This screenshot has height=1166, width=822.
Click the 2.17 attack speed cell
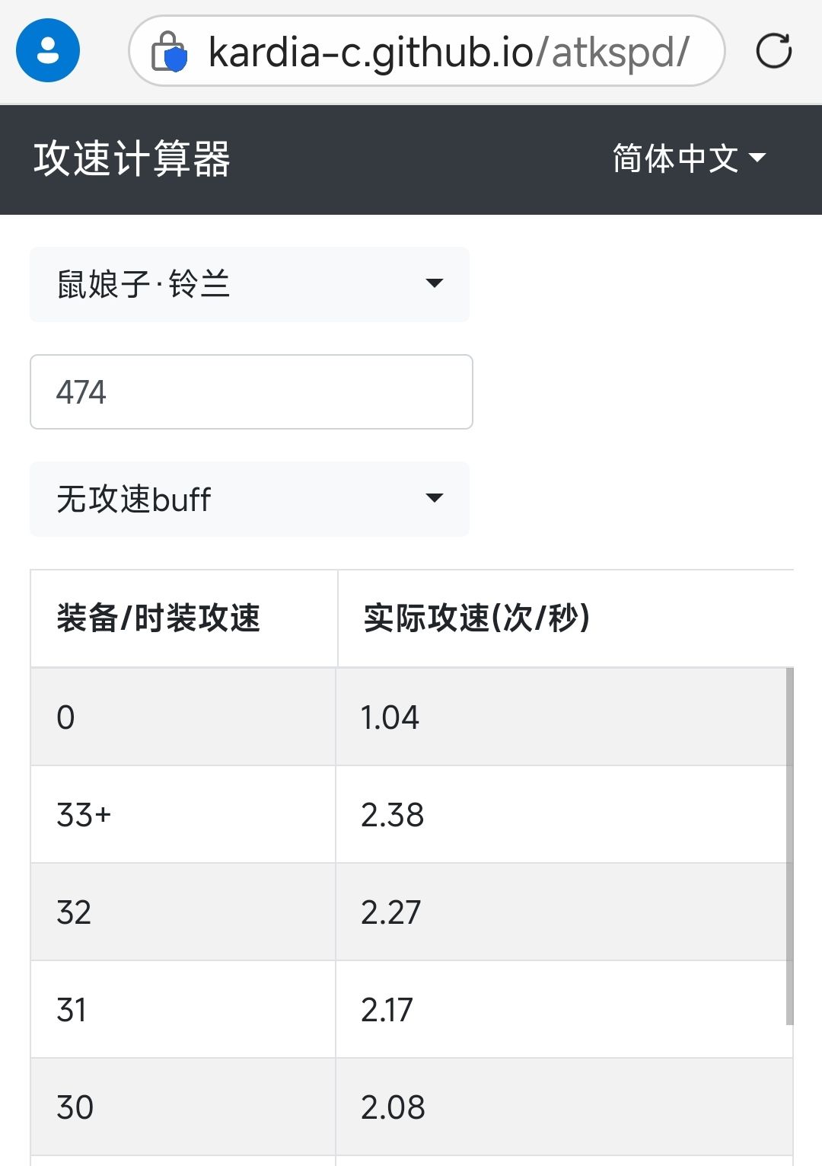(x=387, y=1010)
